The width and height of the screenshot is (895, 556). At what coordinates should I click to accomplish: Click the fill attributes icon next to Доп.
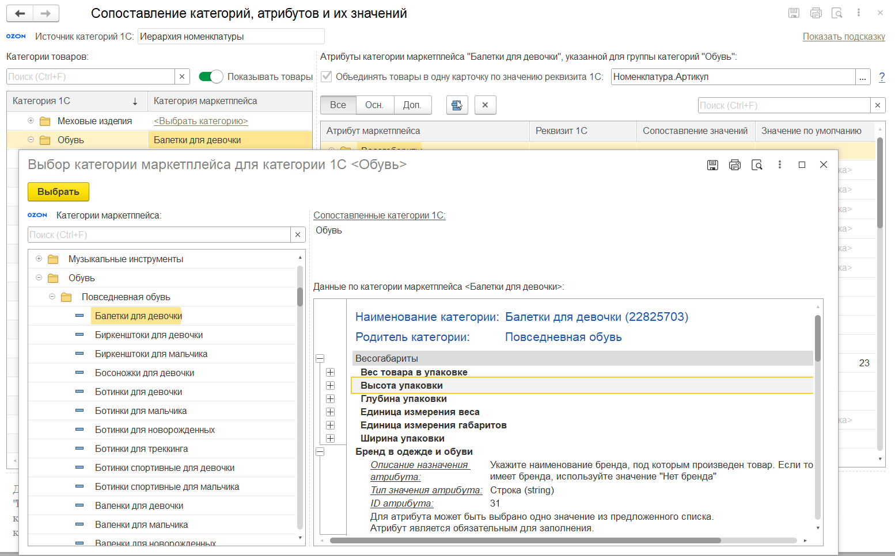tap(457, 105)
